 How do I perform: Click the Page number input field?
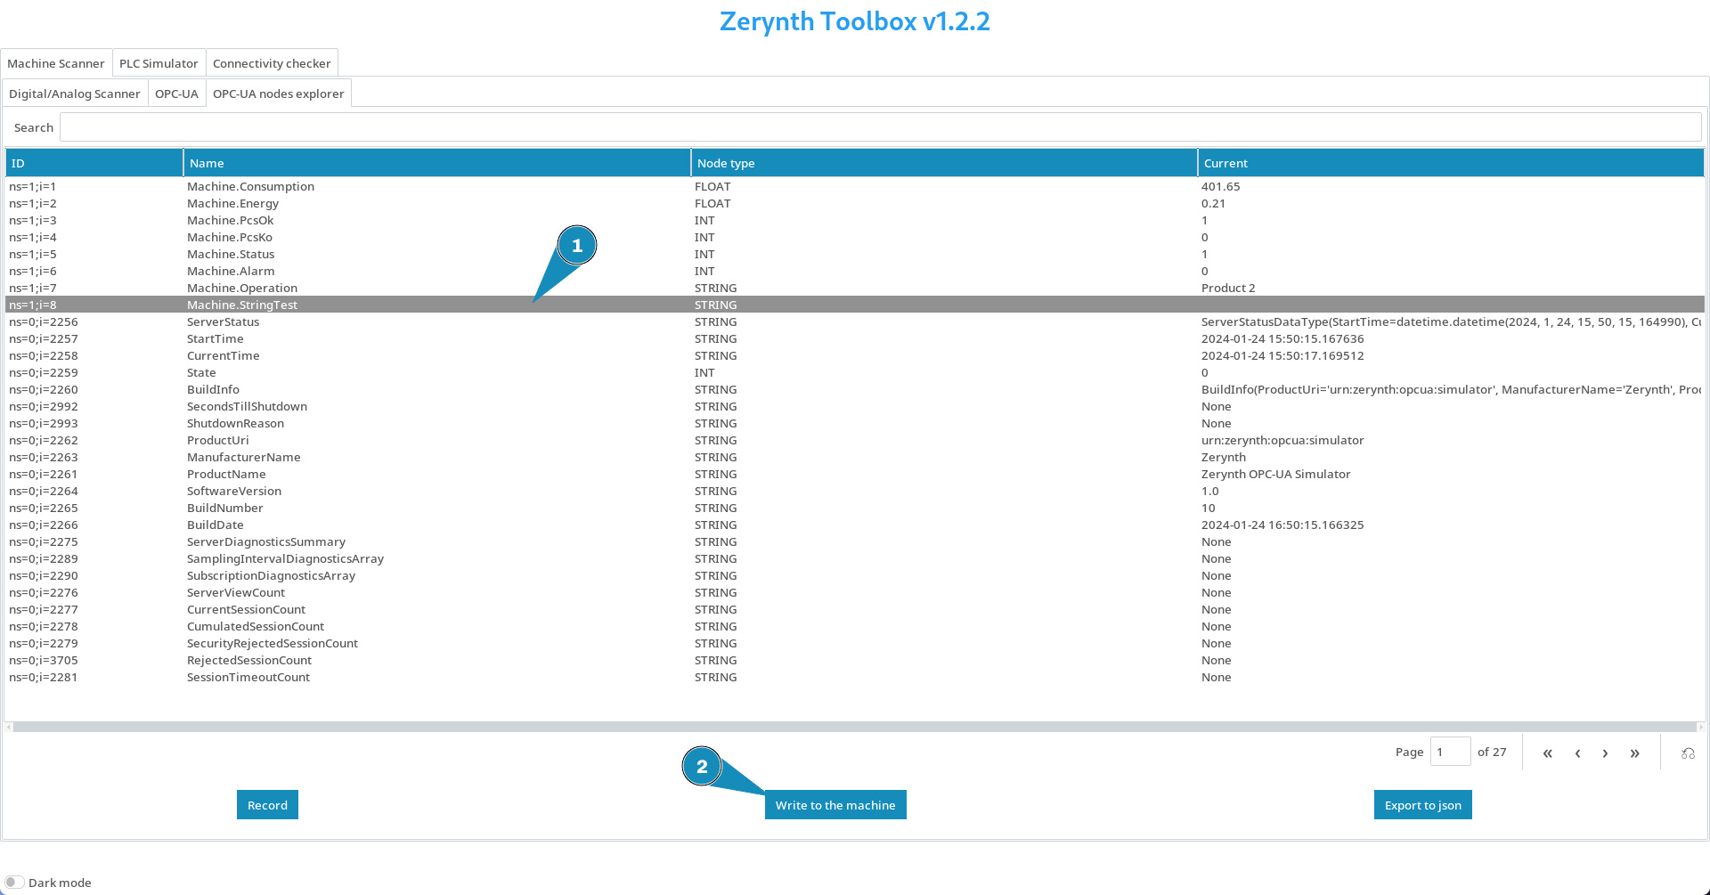pyautogui.click(x=1450, y=752)
